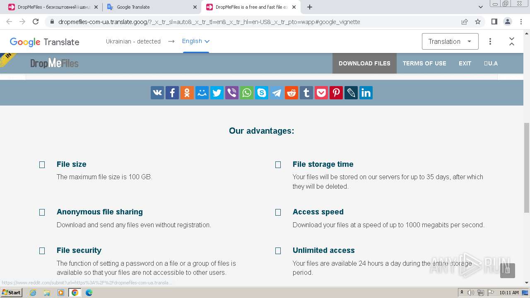Click the Unlimited access heading
Viewport: 530px width, 298px height.
pyautogui.click(x=324, y=250)
